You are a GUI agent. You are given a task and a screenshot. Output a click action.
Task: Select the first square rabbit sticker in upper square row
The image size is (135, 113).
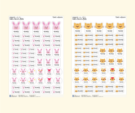point(40,52)
